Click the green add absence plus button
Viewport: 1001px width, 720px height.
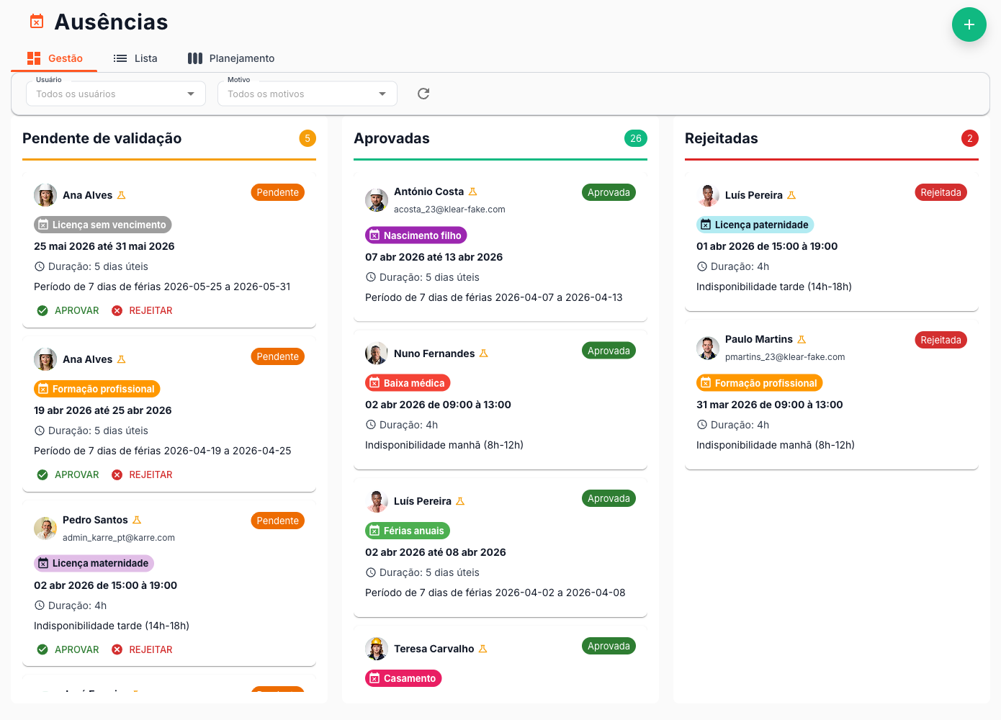(x=969, y=24)
